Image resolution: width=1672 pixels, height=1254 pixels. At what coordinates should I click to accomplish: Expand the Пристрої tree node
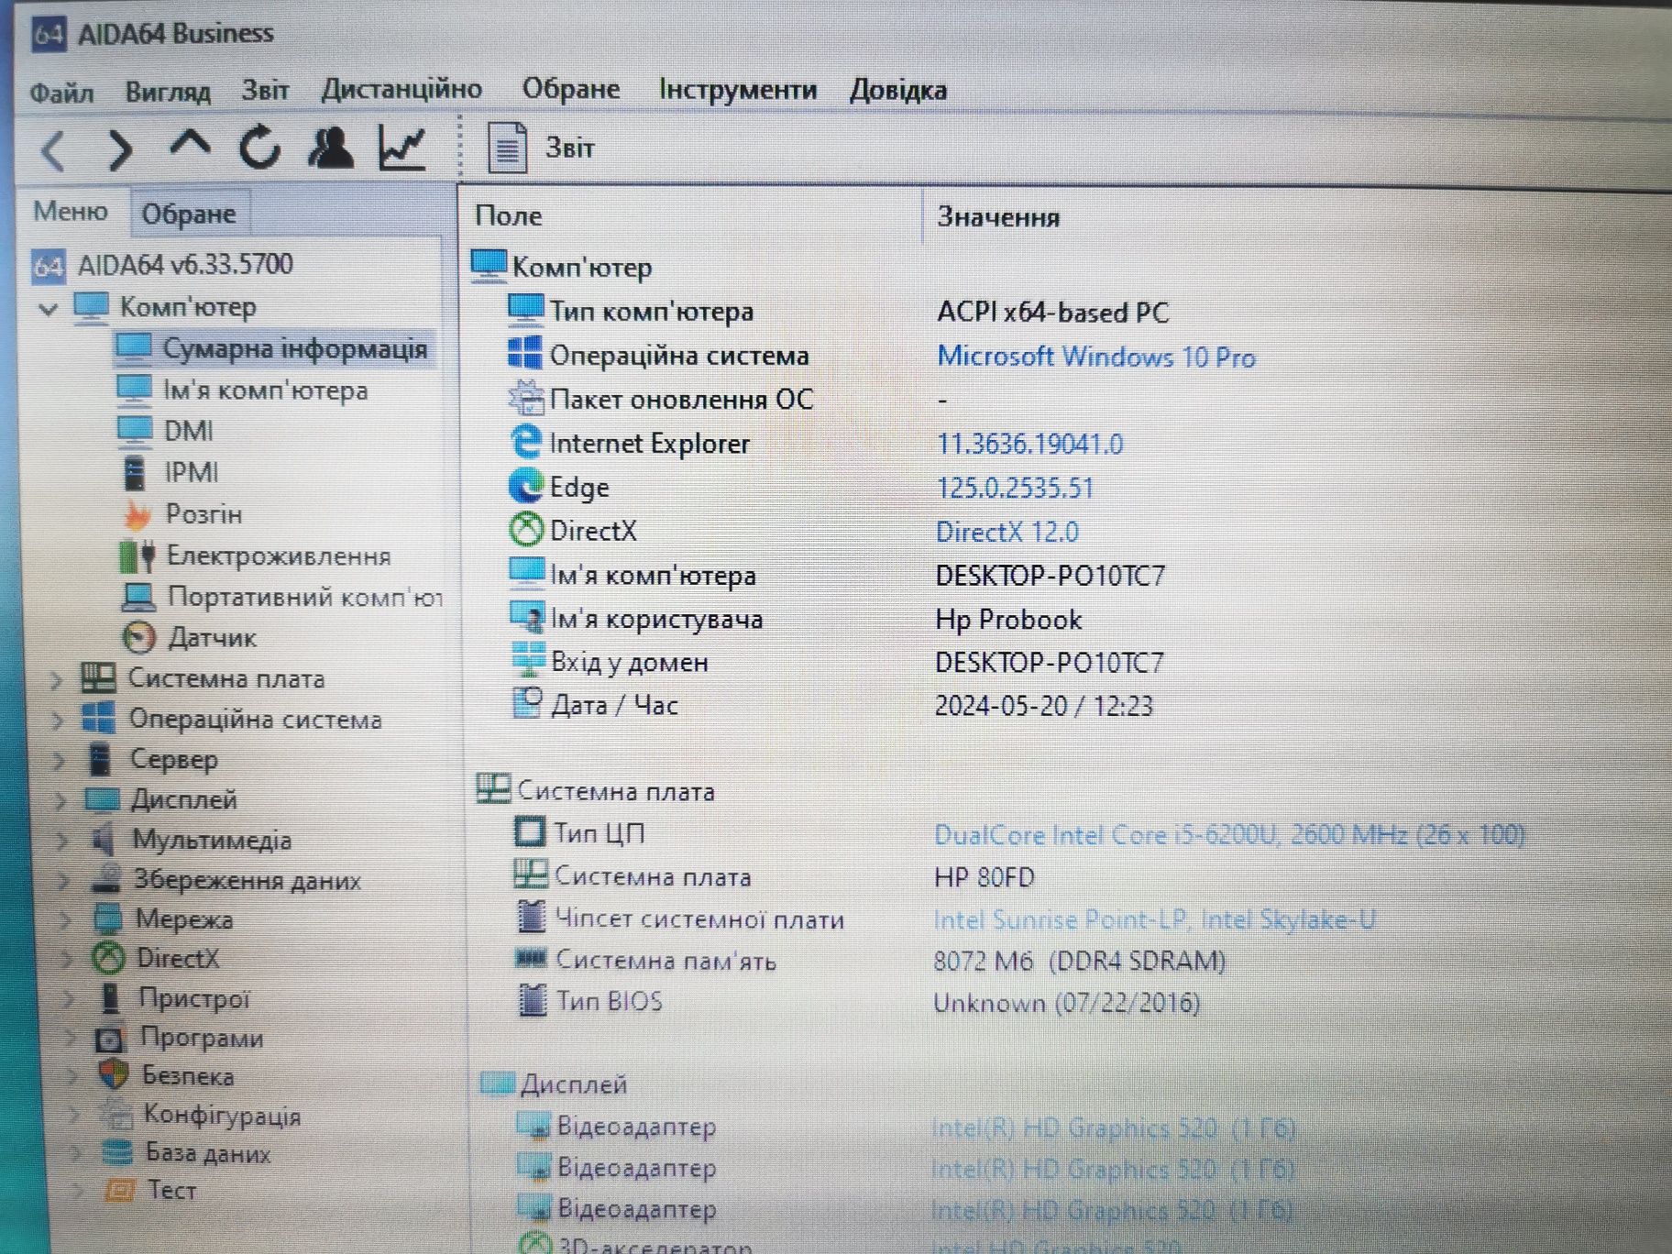pos(70,999)
